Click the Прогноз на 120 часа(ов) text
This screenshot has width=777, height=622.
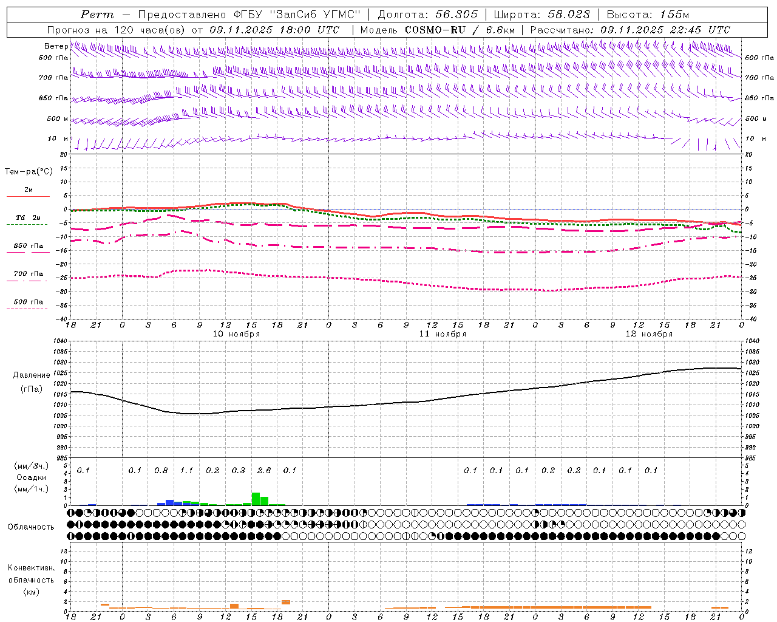click(117, 30)
